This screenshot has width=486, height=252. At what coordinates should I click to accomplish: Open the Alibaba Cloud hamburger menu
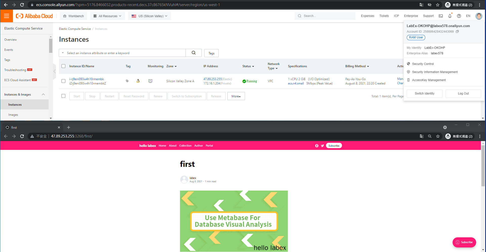7,16
